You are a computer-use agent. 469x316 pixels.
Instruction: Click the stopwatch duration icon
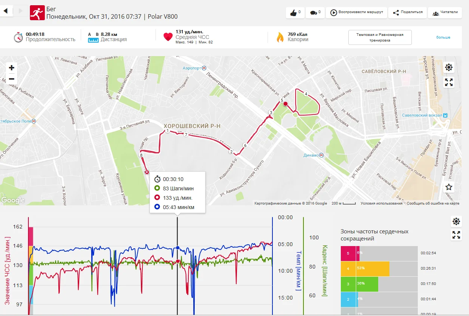[x=19, y=37]
